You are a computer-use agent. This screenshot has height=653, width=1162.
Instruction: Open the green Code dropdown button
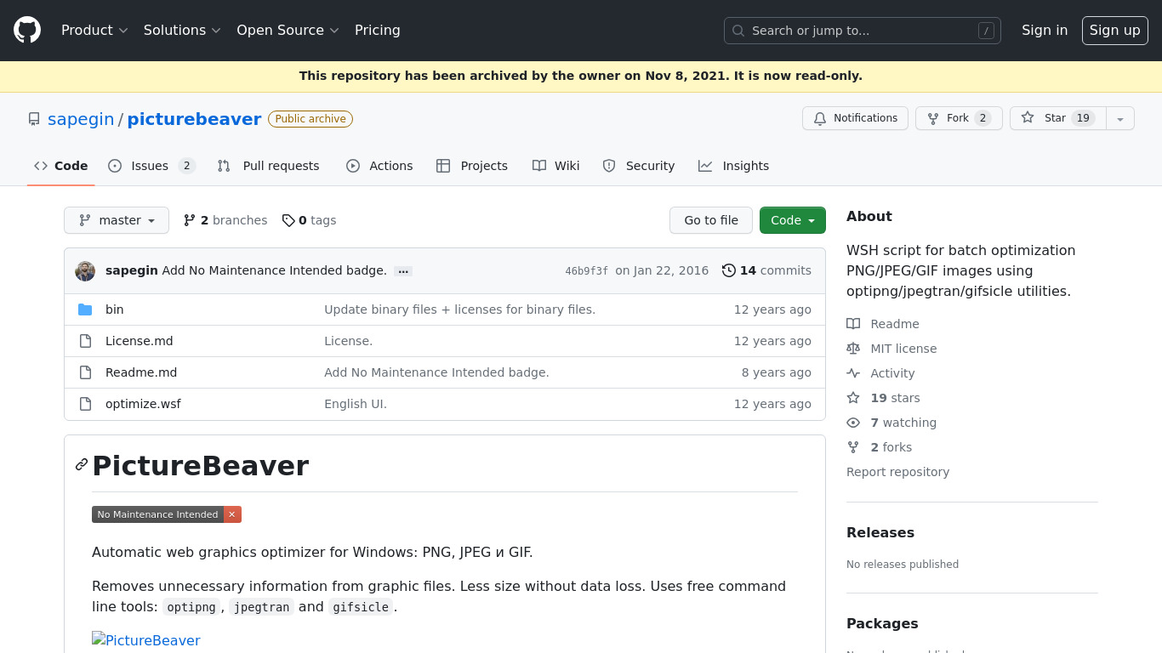click(x=793, y=220)
